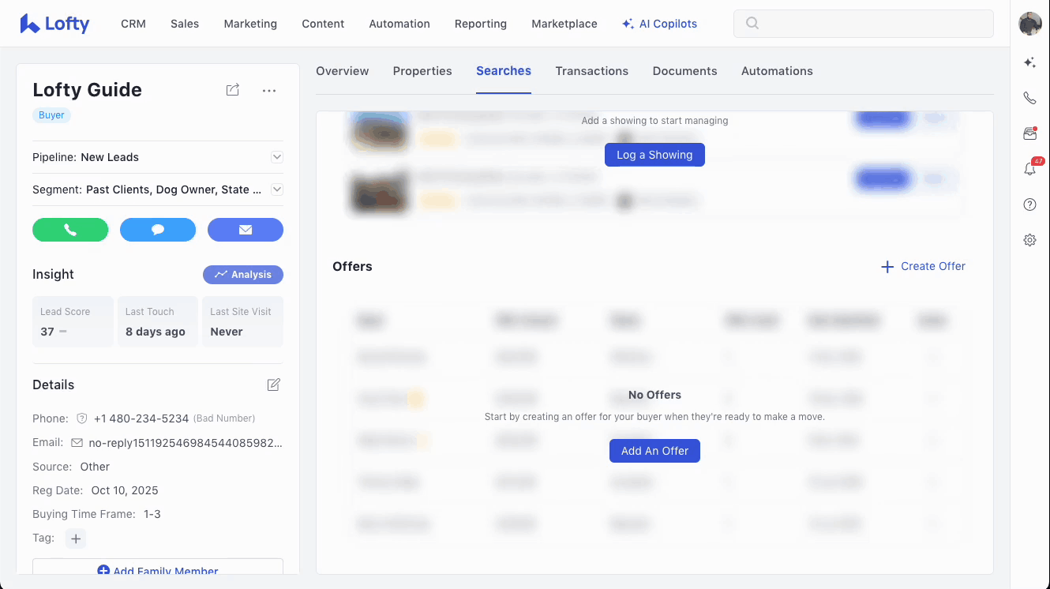Open the Marketing menu
Viewport: 1050px width, 589px height.
[250, 24]
